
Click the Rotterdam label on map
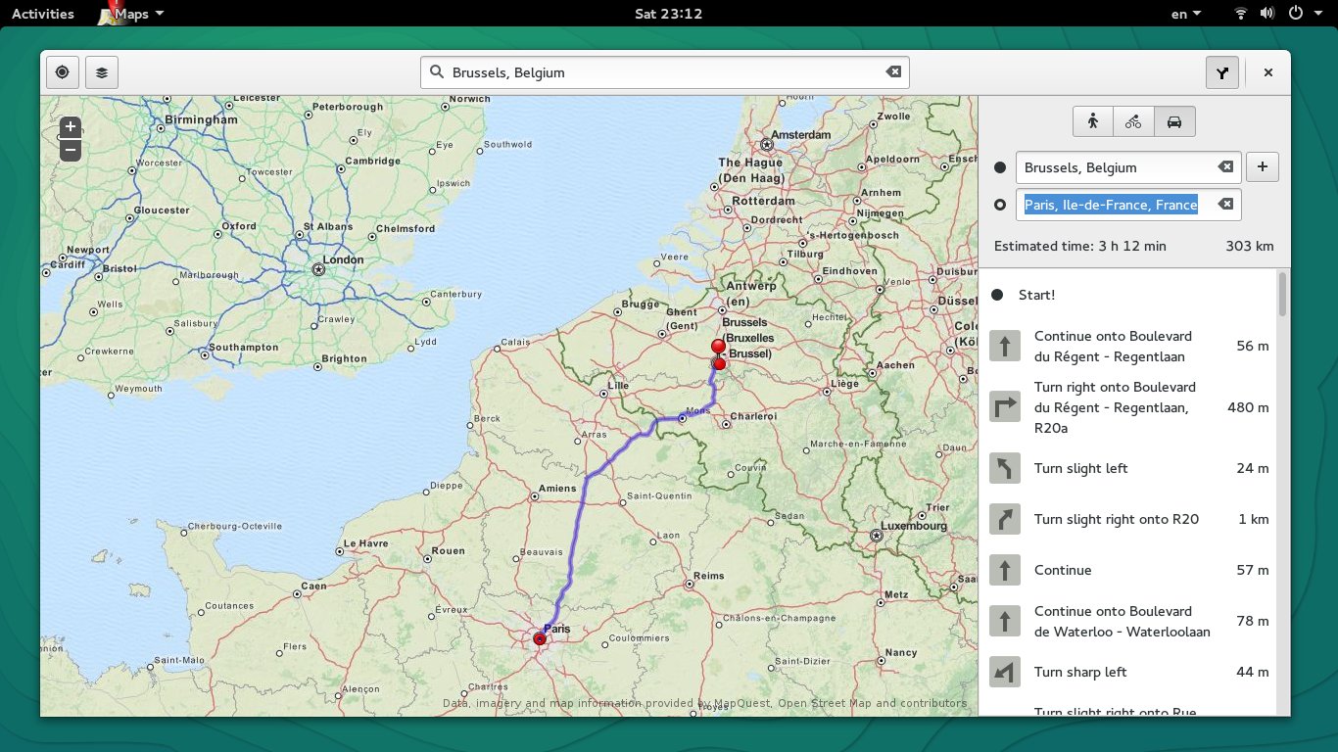coord(764,201)
